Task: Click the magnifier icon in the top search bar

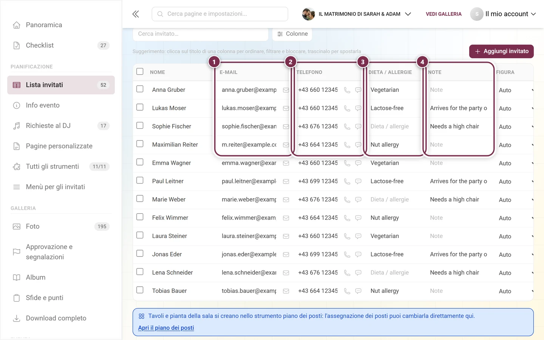Action: 160,14
